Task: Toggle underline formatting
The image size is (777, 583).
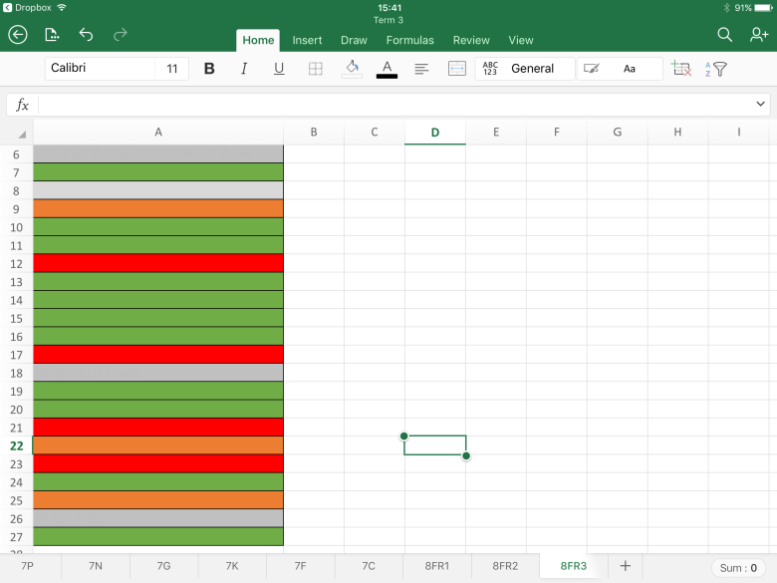Action: point(279,69)
